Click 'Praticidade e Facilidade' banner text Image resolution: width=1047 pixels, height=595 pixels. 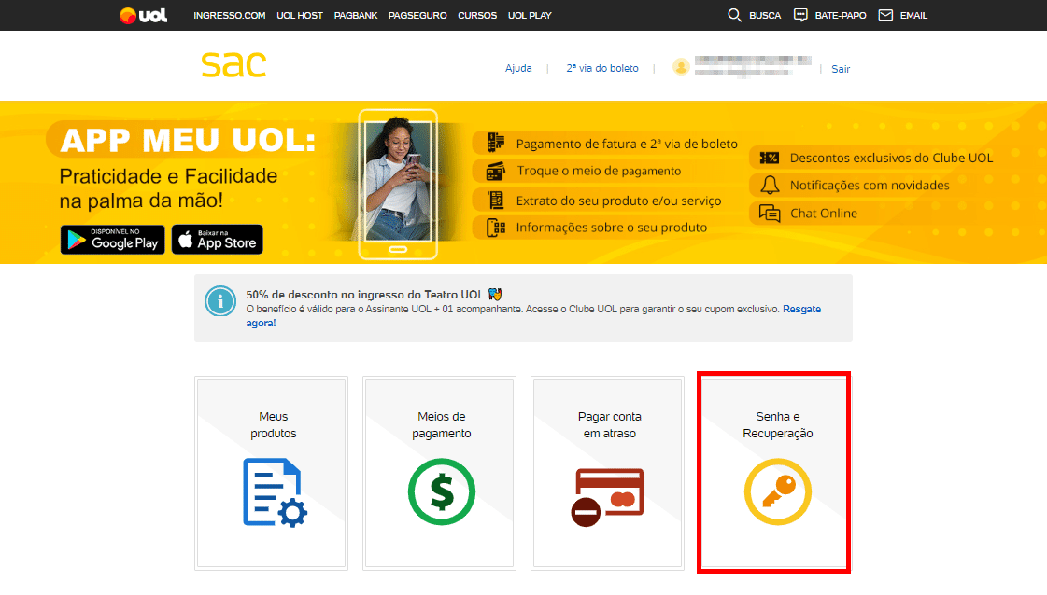point(168,176)
